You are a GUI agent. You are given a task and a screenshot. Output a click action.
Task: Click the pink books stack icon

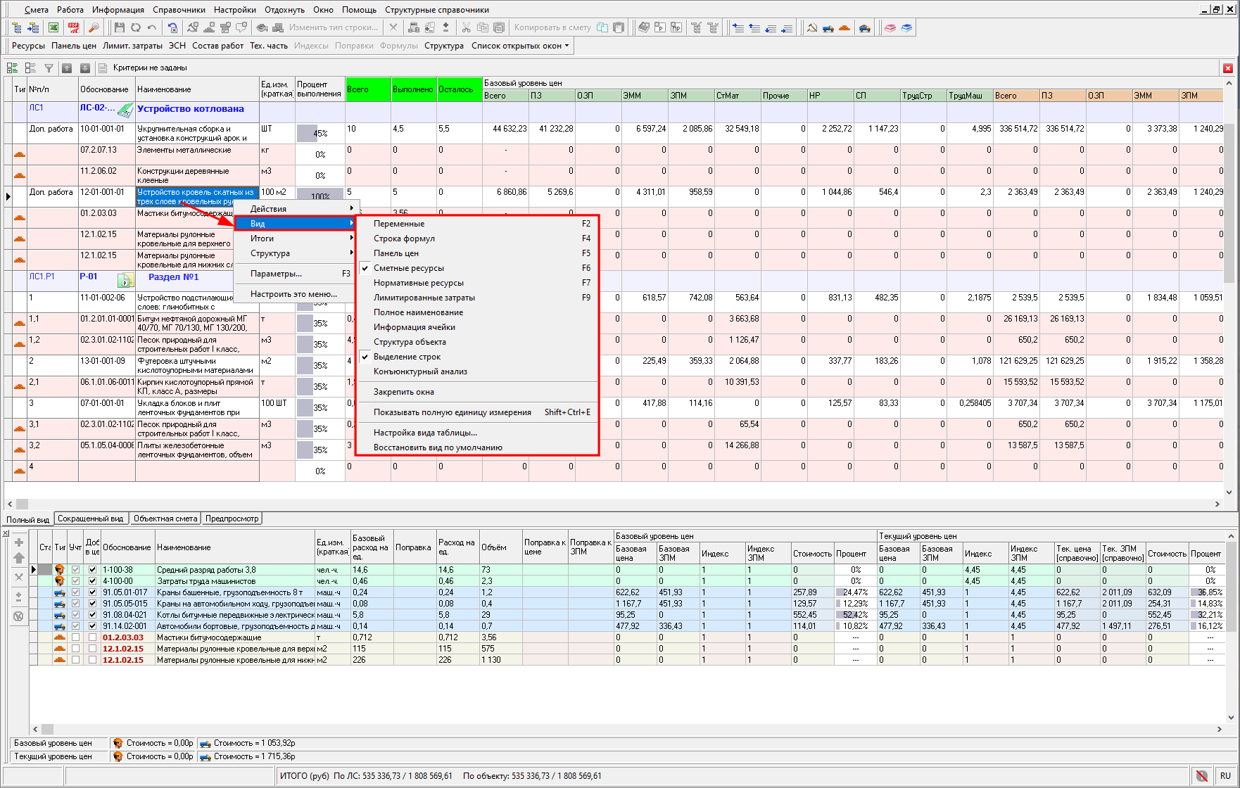890,27
